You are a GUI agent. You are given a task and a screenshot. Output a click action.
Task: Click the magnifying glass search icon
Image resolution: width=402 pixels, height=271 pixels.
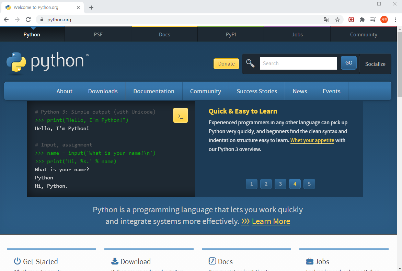(x=250, y=63)
